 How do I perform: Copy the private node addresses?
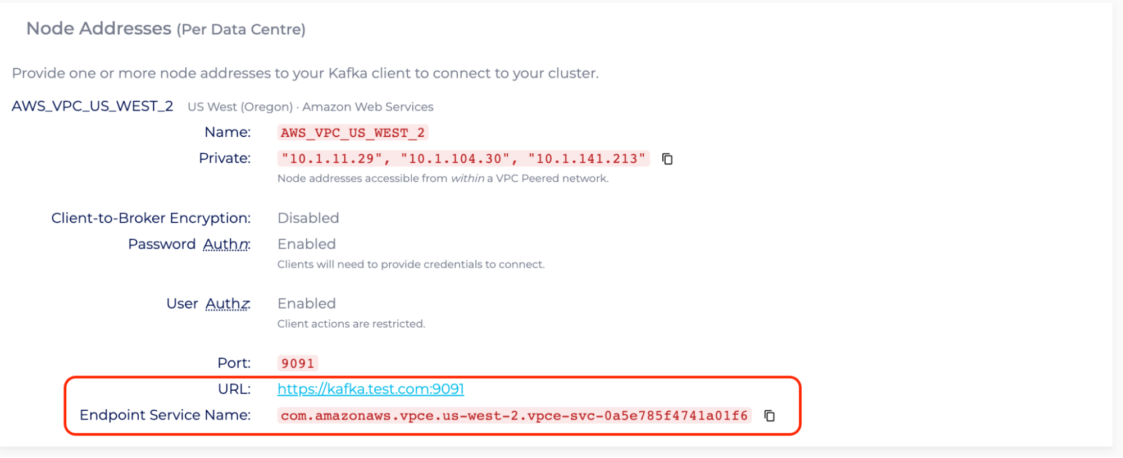667,159
